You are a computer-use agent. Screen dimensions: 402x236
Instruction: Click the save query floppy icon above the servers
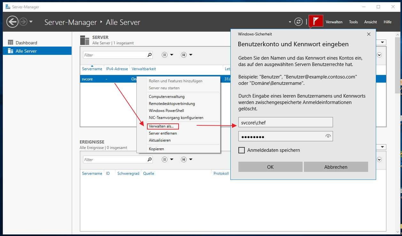[184, 55]
